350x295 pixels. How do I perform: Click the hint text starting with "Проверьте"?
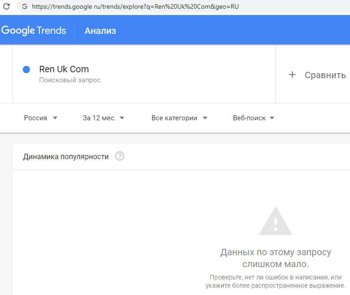[x=276, y=281]
